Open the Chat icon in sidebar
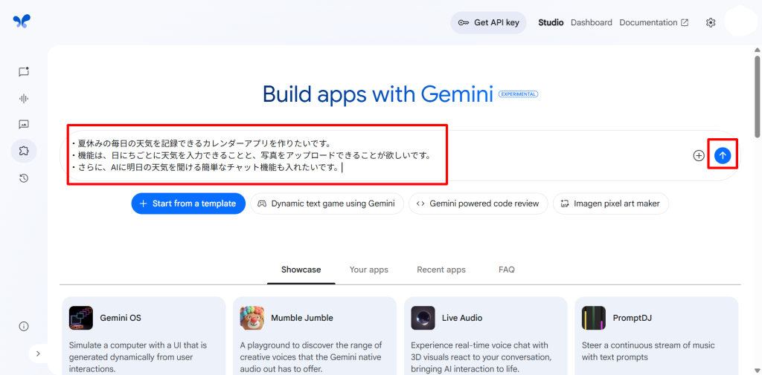 click(x=24, y=72)
